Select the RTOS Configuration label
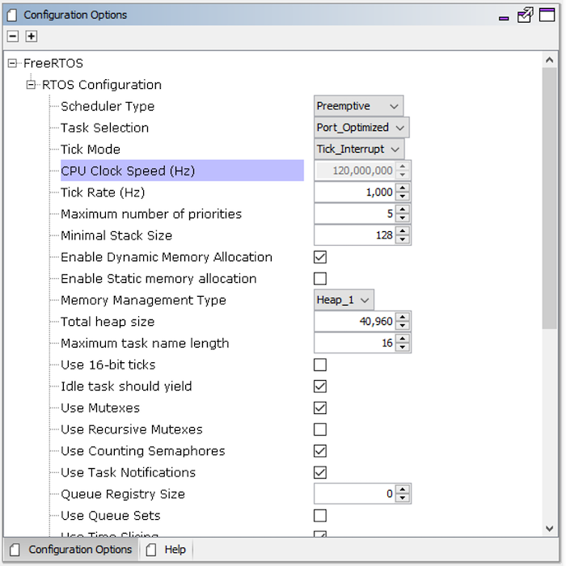Screen dimensions: 566x566 click(x=102, y=85)
